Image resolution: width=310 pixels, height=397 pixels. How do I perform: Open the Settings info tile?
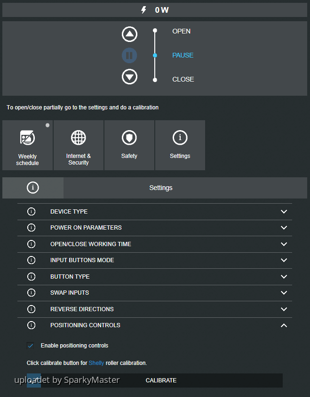(180, 145)
